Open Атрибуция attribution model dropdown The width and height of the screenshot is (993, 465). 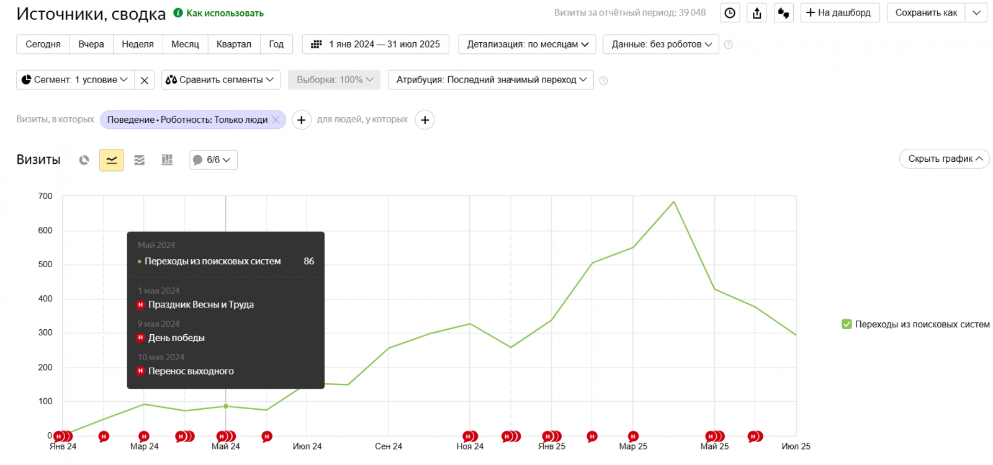[491, 80]
